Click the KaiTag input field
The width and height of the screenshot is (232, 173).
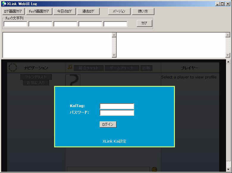coord(117,106)
